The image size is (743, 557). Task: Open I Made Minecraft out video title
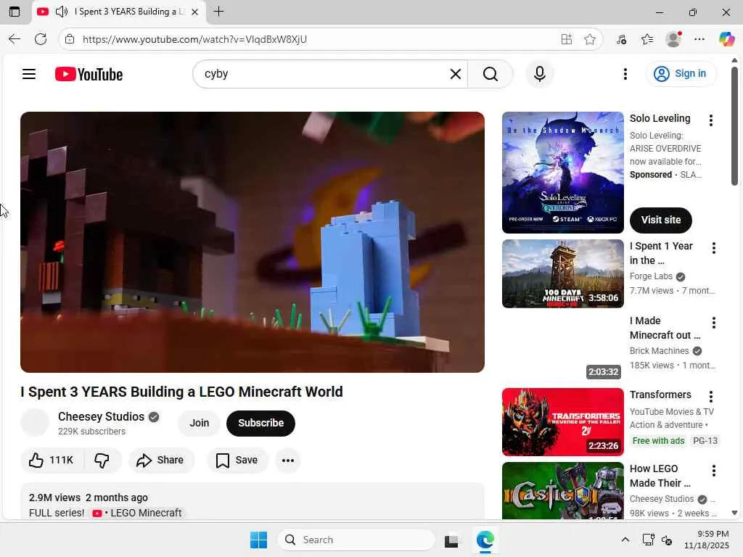point(665,328)
